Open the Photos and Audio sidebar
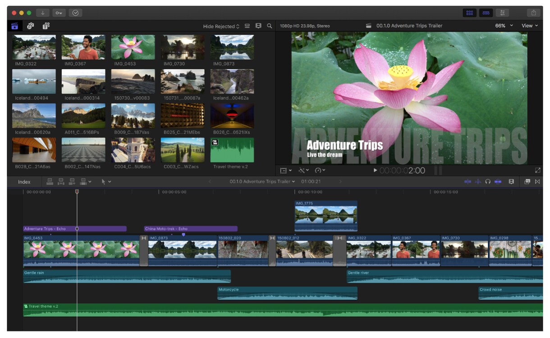550x338 pixels. 31,26
